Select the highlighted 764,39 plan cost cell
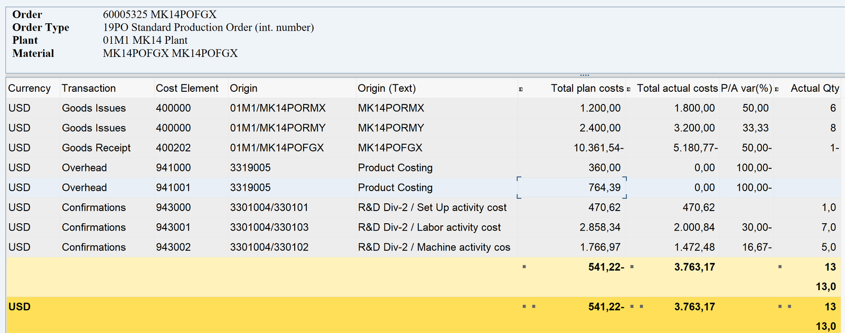The image size is (845, 333). (x=572, y=187)
